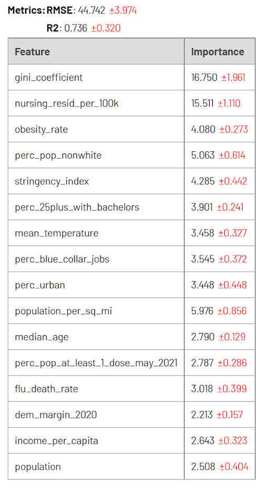Select perc_pop_at_least_1_dose_may_2021 row label
The width and height of the screenshot is (262, 488).
pyautogui.click(x=96, y=363)
